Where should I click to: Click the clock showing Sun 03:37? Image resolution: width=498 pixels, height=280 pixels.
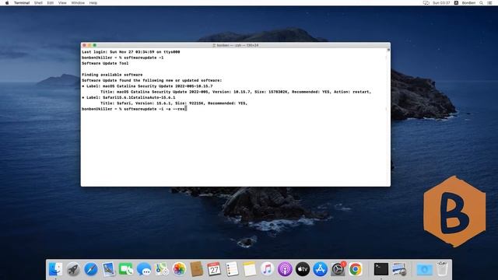tap(441, 3)
